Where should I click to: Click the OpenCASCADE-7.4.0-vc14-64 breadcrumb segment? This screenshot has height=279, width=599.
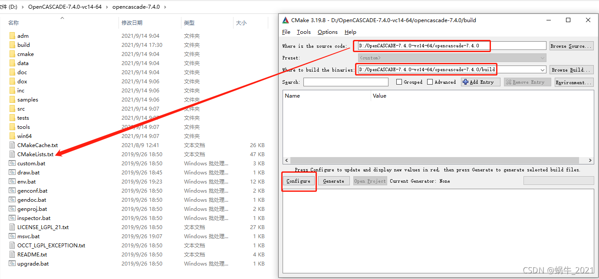(x=65, y=7)
